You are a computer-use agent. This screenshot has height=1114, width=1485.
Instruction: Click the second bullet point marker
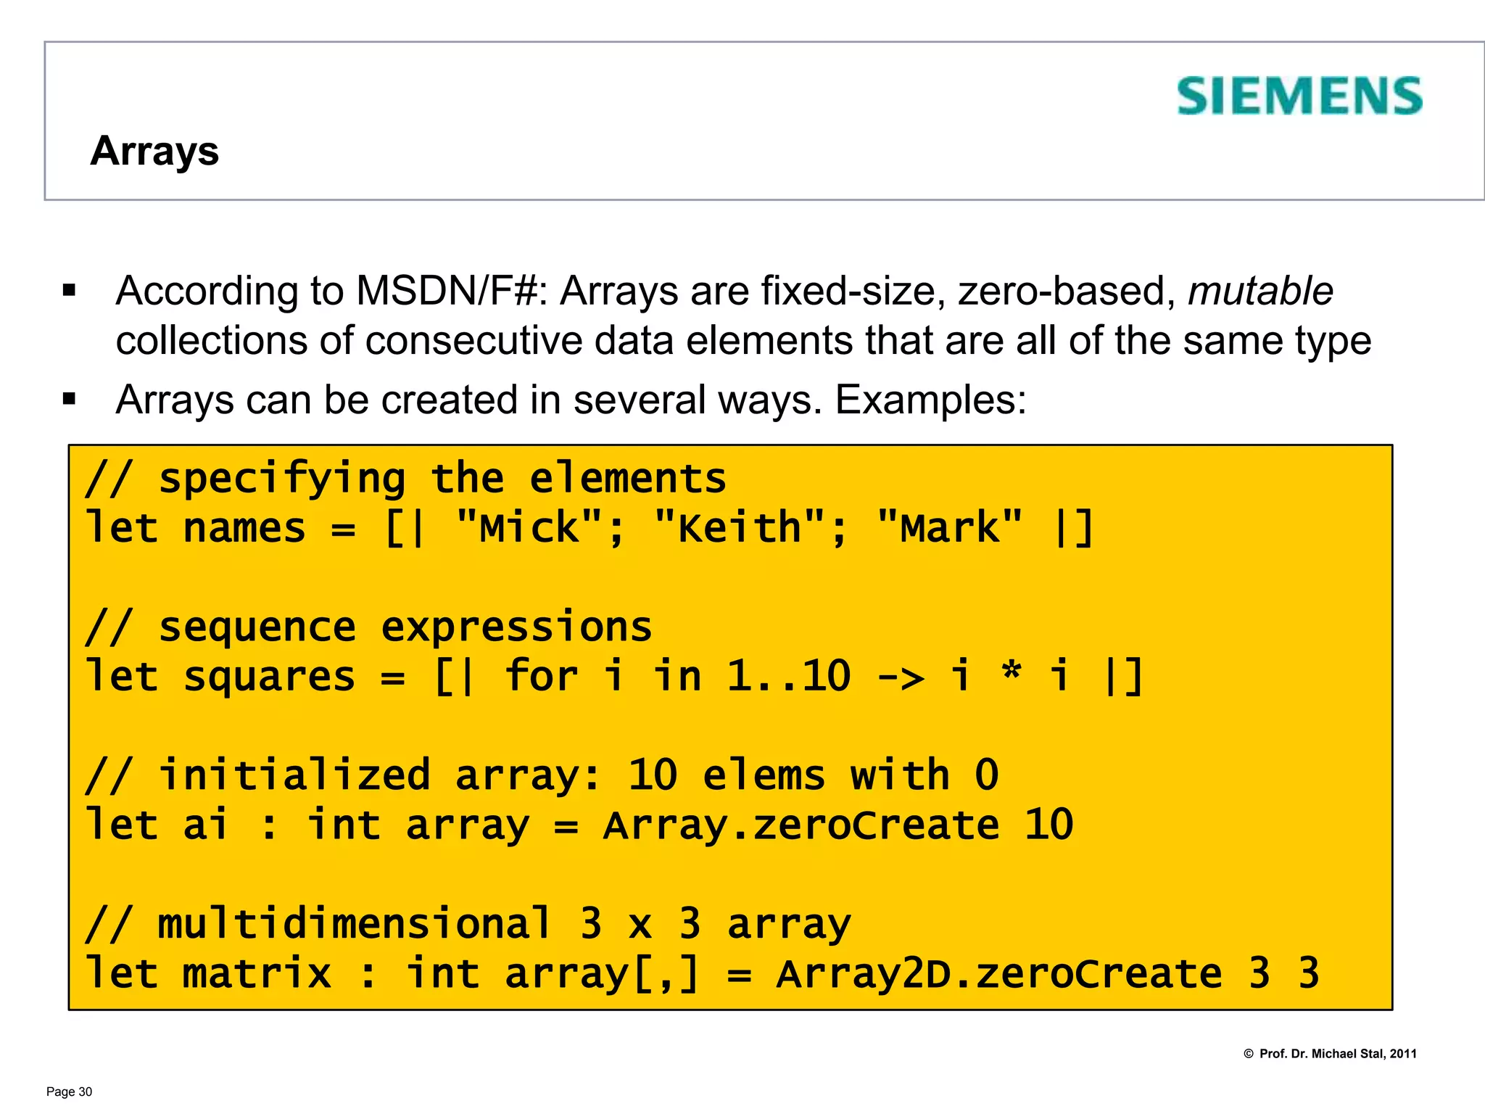coord(70,399)
